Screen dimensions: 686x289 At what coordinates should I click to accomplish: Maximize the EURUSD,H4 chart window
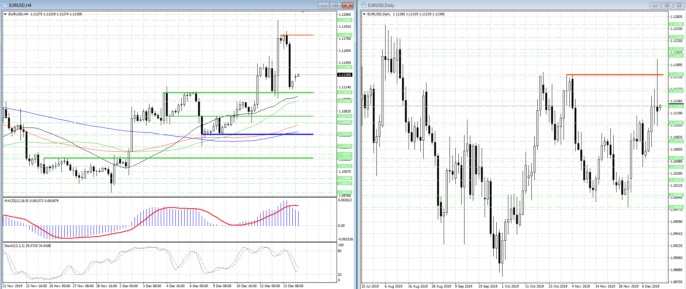click(336, 5)
